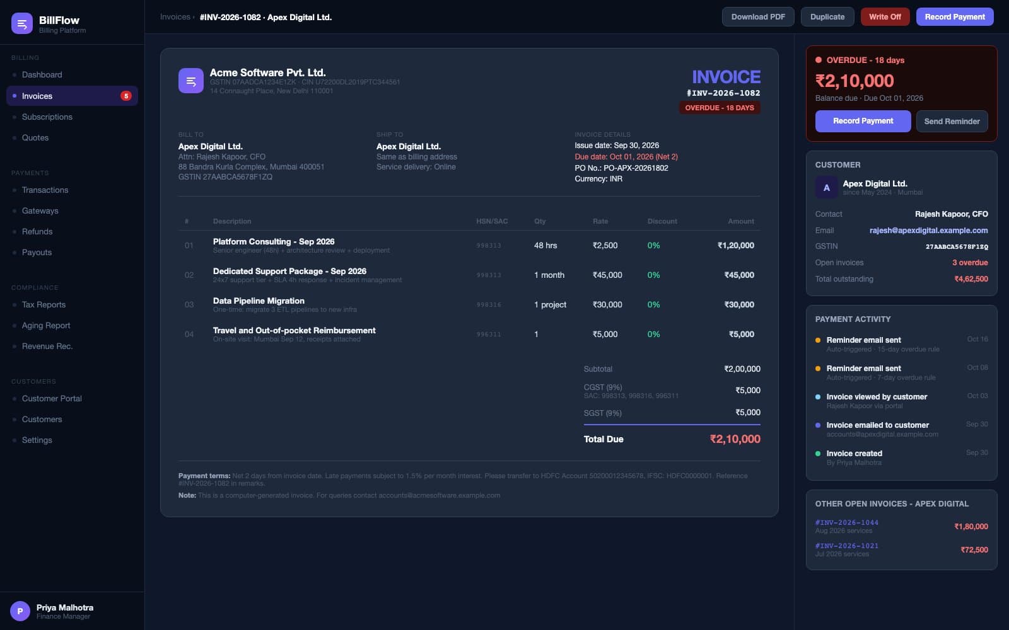Open Transactions under Payments

[72, 190]
